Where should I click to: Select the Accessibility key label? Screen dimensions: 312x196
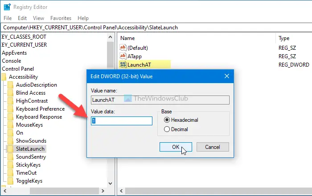pyautogui.click(x=24, y=77)
